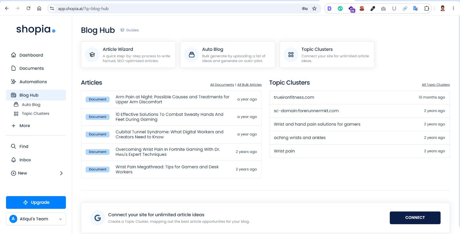Click the browser back arrow

7,8
